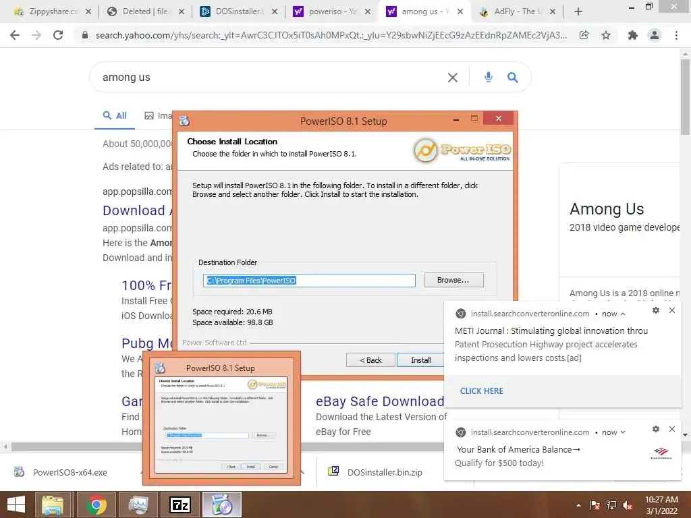
Task: Click the Action Center flag tray icon
Action: coord(595,505)
